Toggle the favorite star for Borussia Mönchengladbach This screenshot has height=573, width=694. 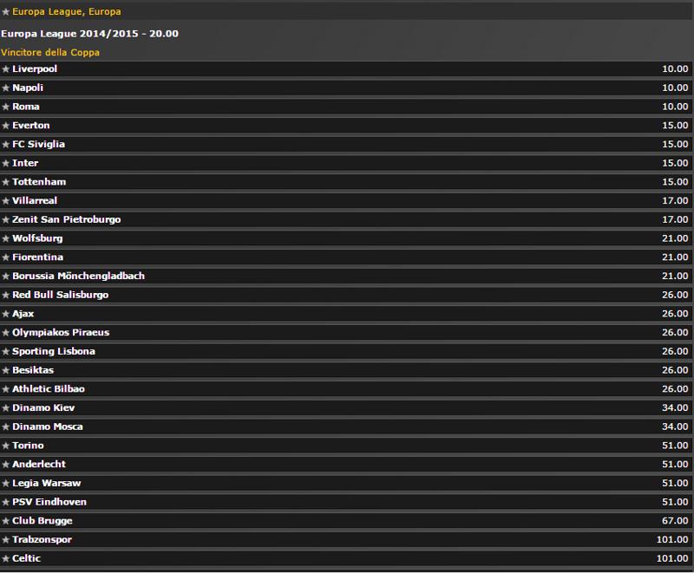tap(8, 276)
